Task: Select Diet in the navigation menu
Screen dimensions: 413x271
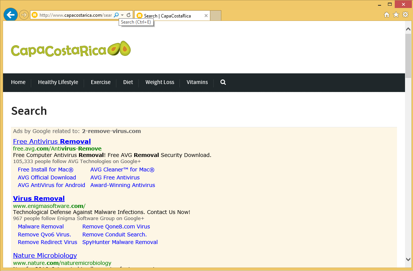Action: coord(128,82)
